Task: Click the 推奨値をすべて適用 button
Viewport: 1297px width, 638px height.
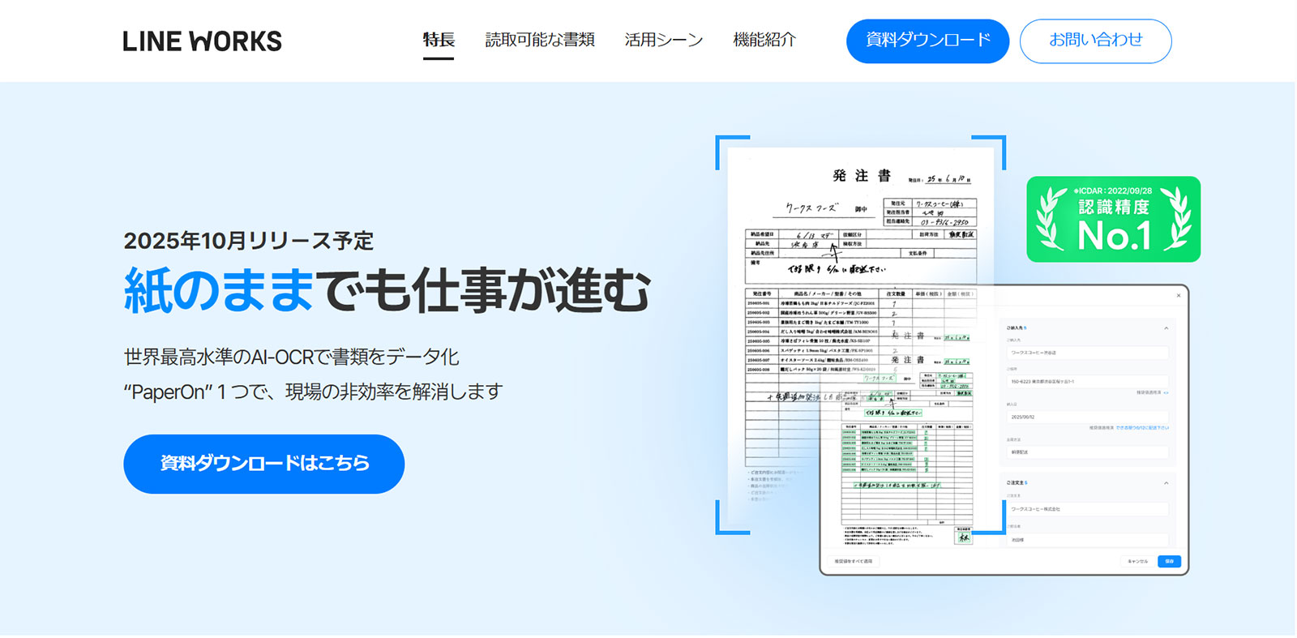Action: [854, 561]
